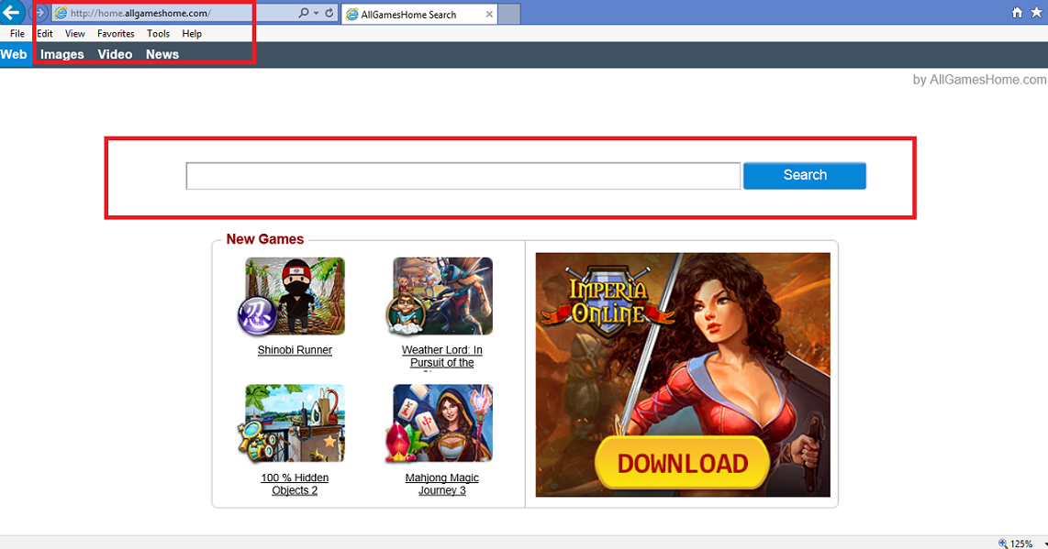Close the AllGamesHome Search tab

click(489, 14)
